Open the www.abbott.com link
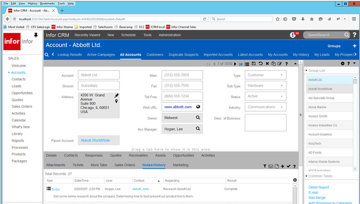Image resolution: width=360 pixels, height=204 pixels. click(178, 107)
